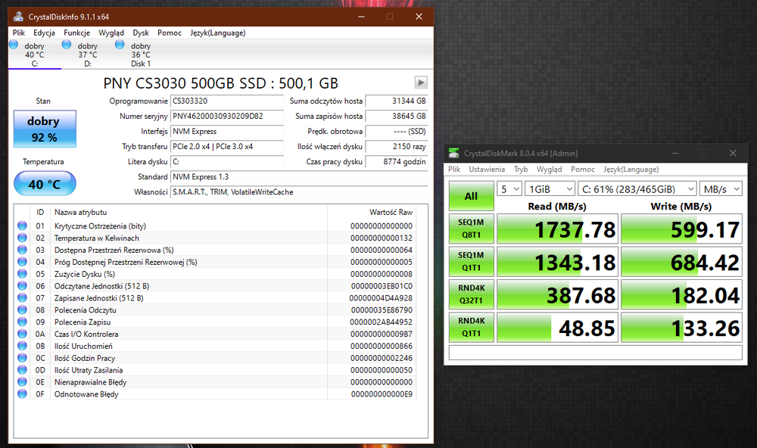Open Plik menu in CrystalDiskInfo
The width and height of the screenshot is (757, 448).
pyautogui.click(x=19, y=33)
